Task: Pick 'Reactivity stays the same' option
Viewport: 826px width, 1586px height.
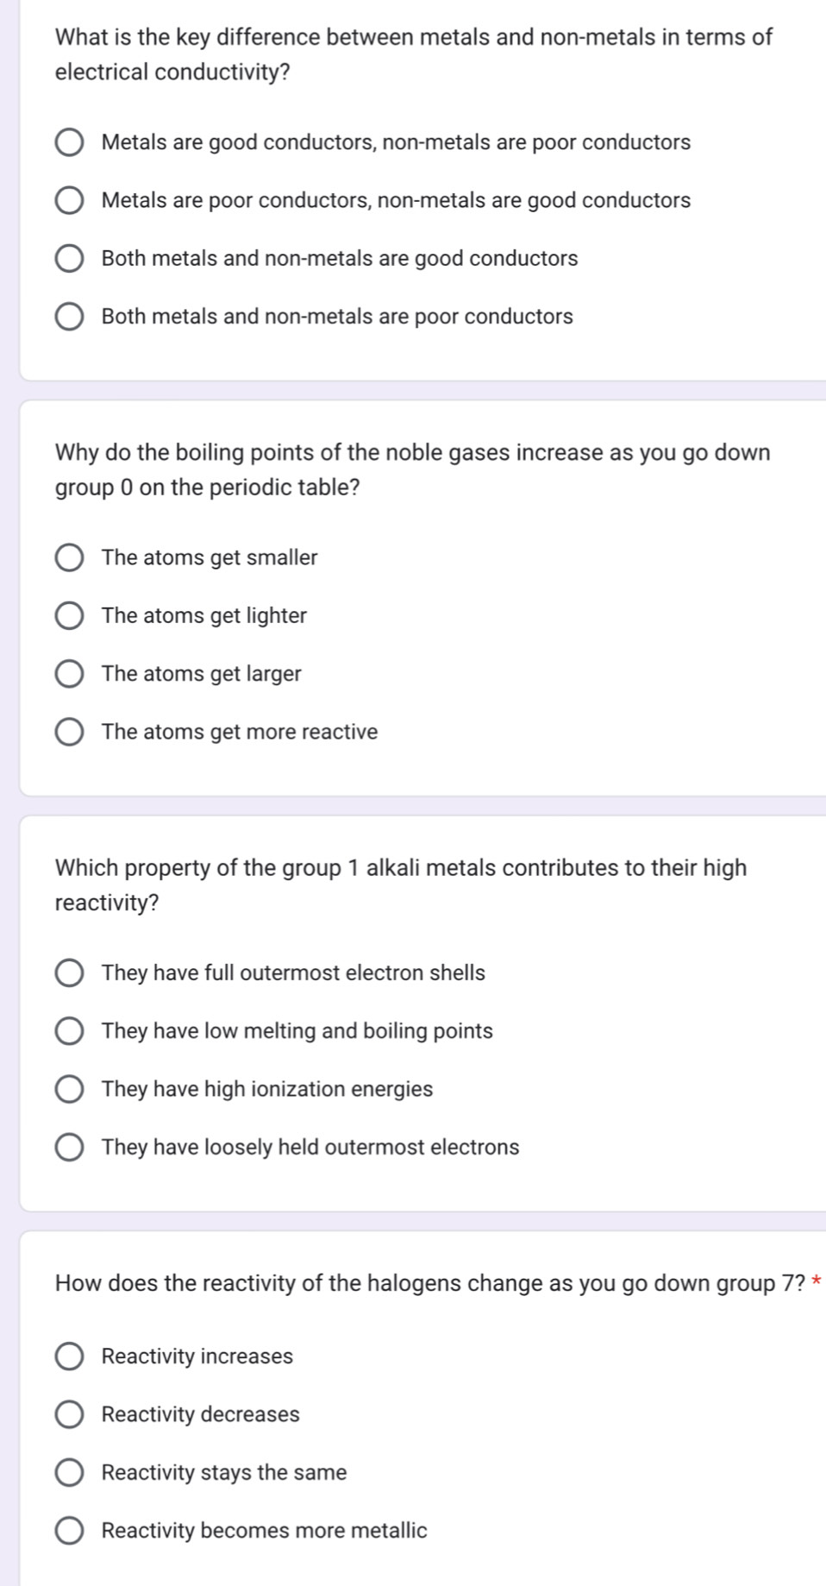Action: [x=70, y=1473]
